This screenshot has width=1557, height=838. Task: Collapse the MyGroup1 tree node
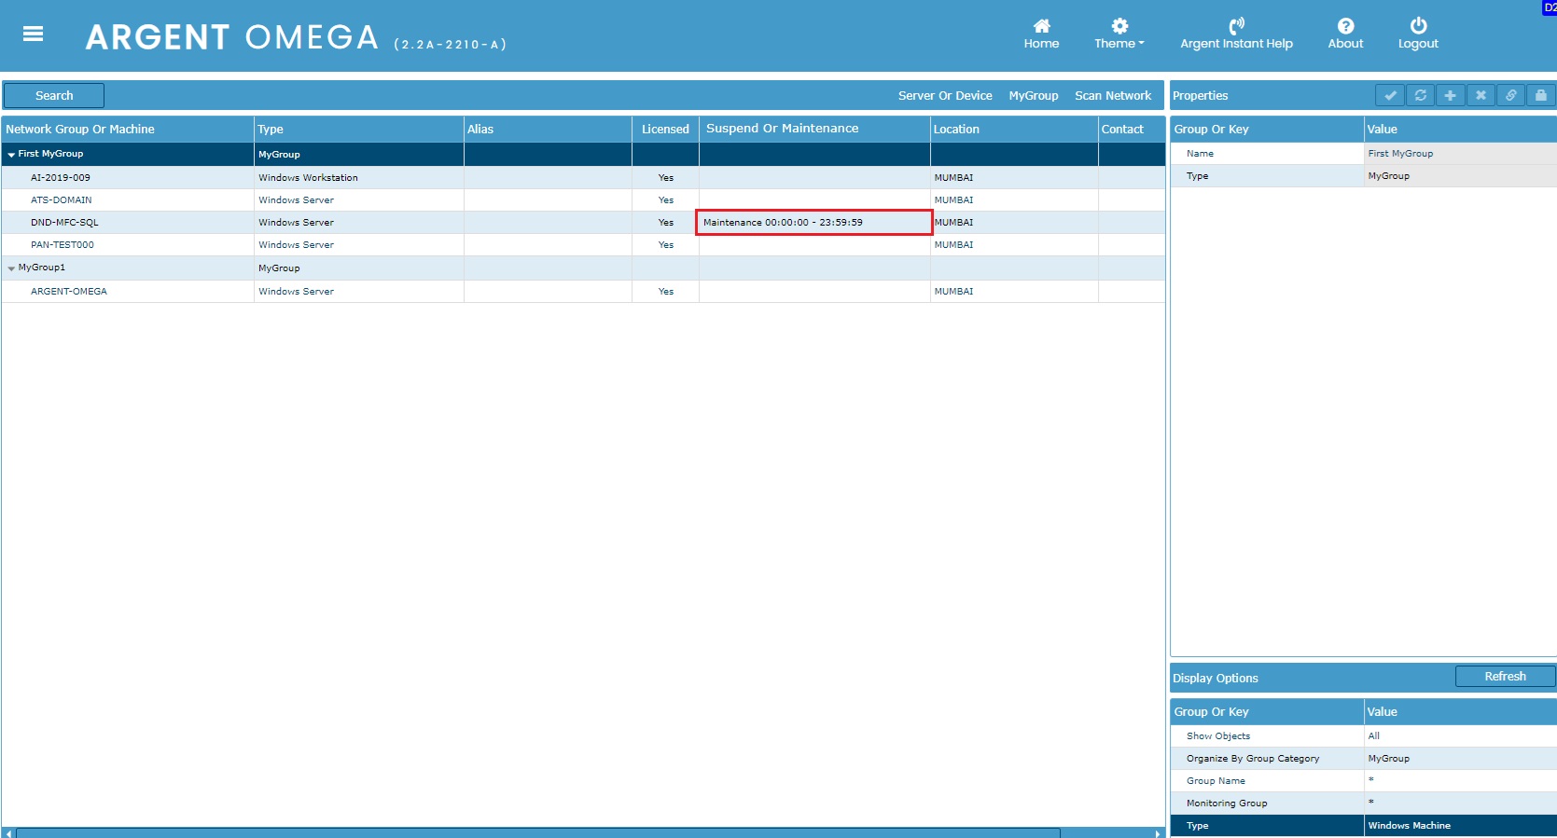pyautogui.click(x=11, y=268)
